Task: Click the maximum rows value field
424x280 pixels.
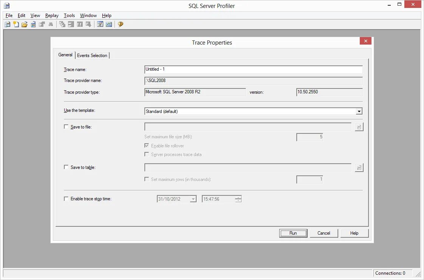Action: (x=309, y=179)
